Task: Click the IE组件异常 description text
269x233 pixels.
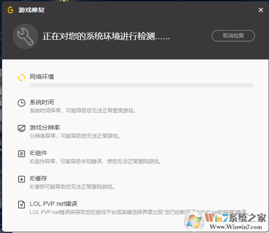Action: [96, 162]
